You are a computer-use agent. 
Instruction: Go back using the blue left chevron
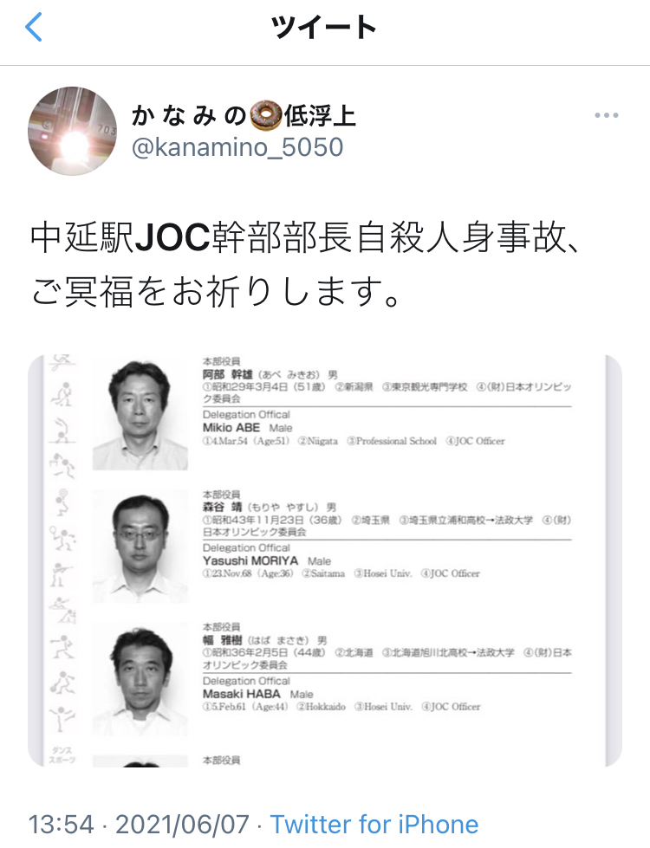[34, 27]
